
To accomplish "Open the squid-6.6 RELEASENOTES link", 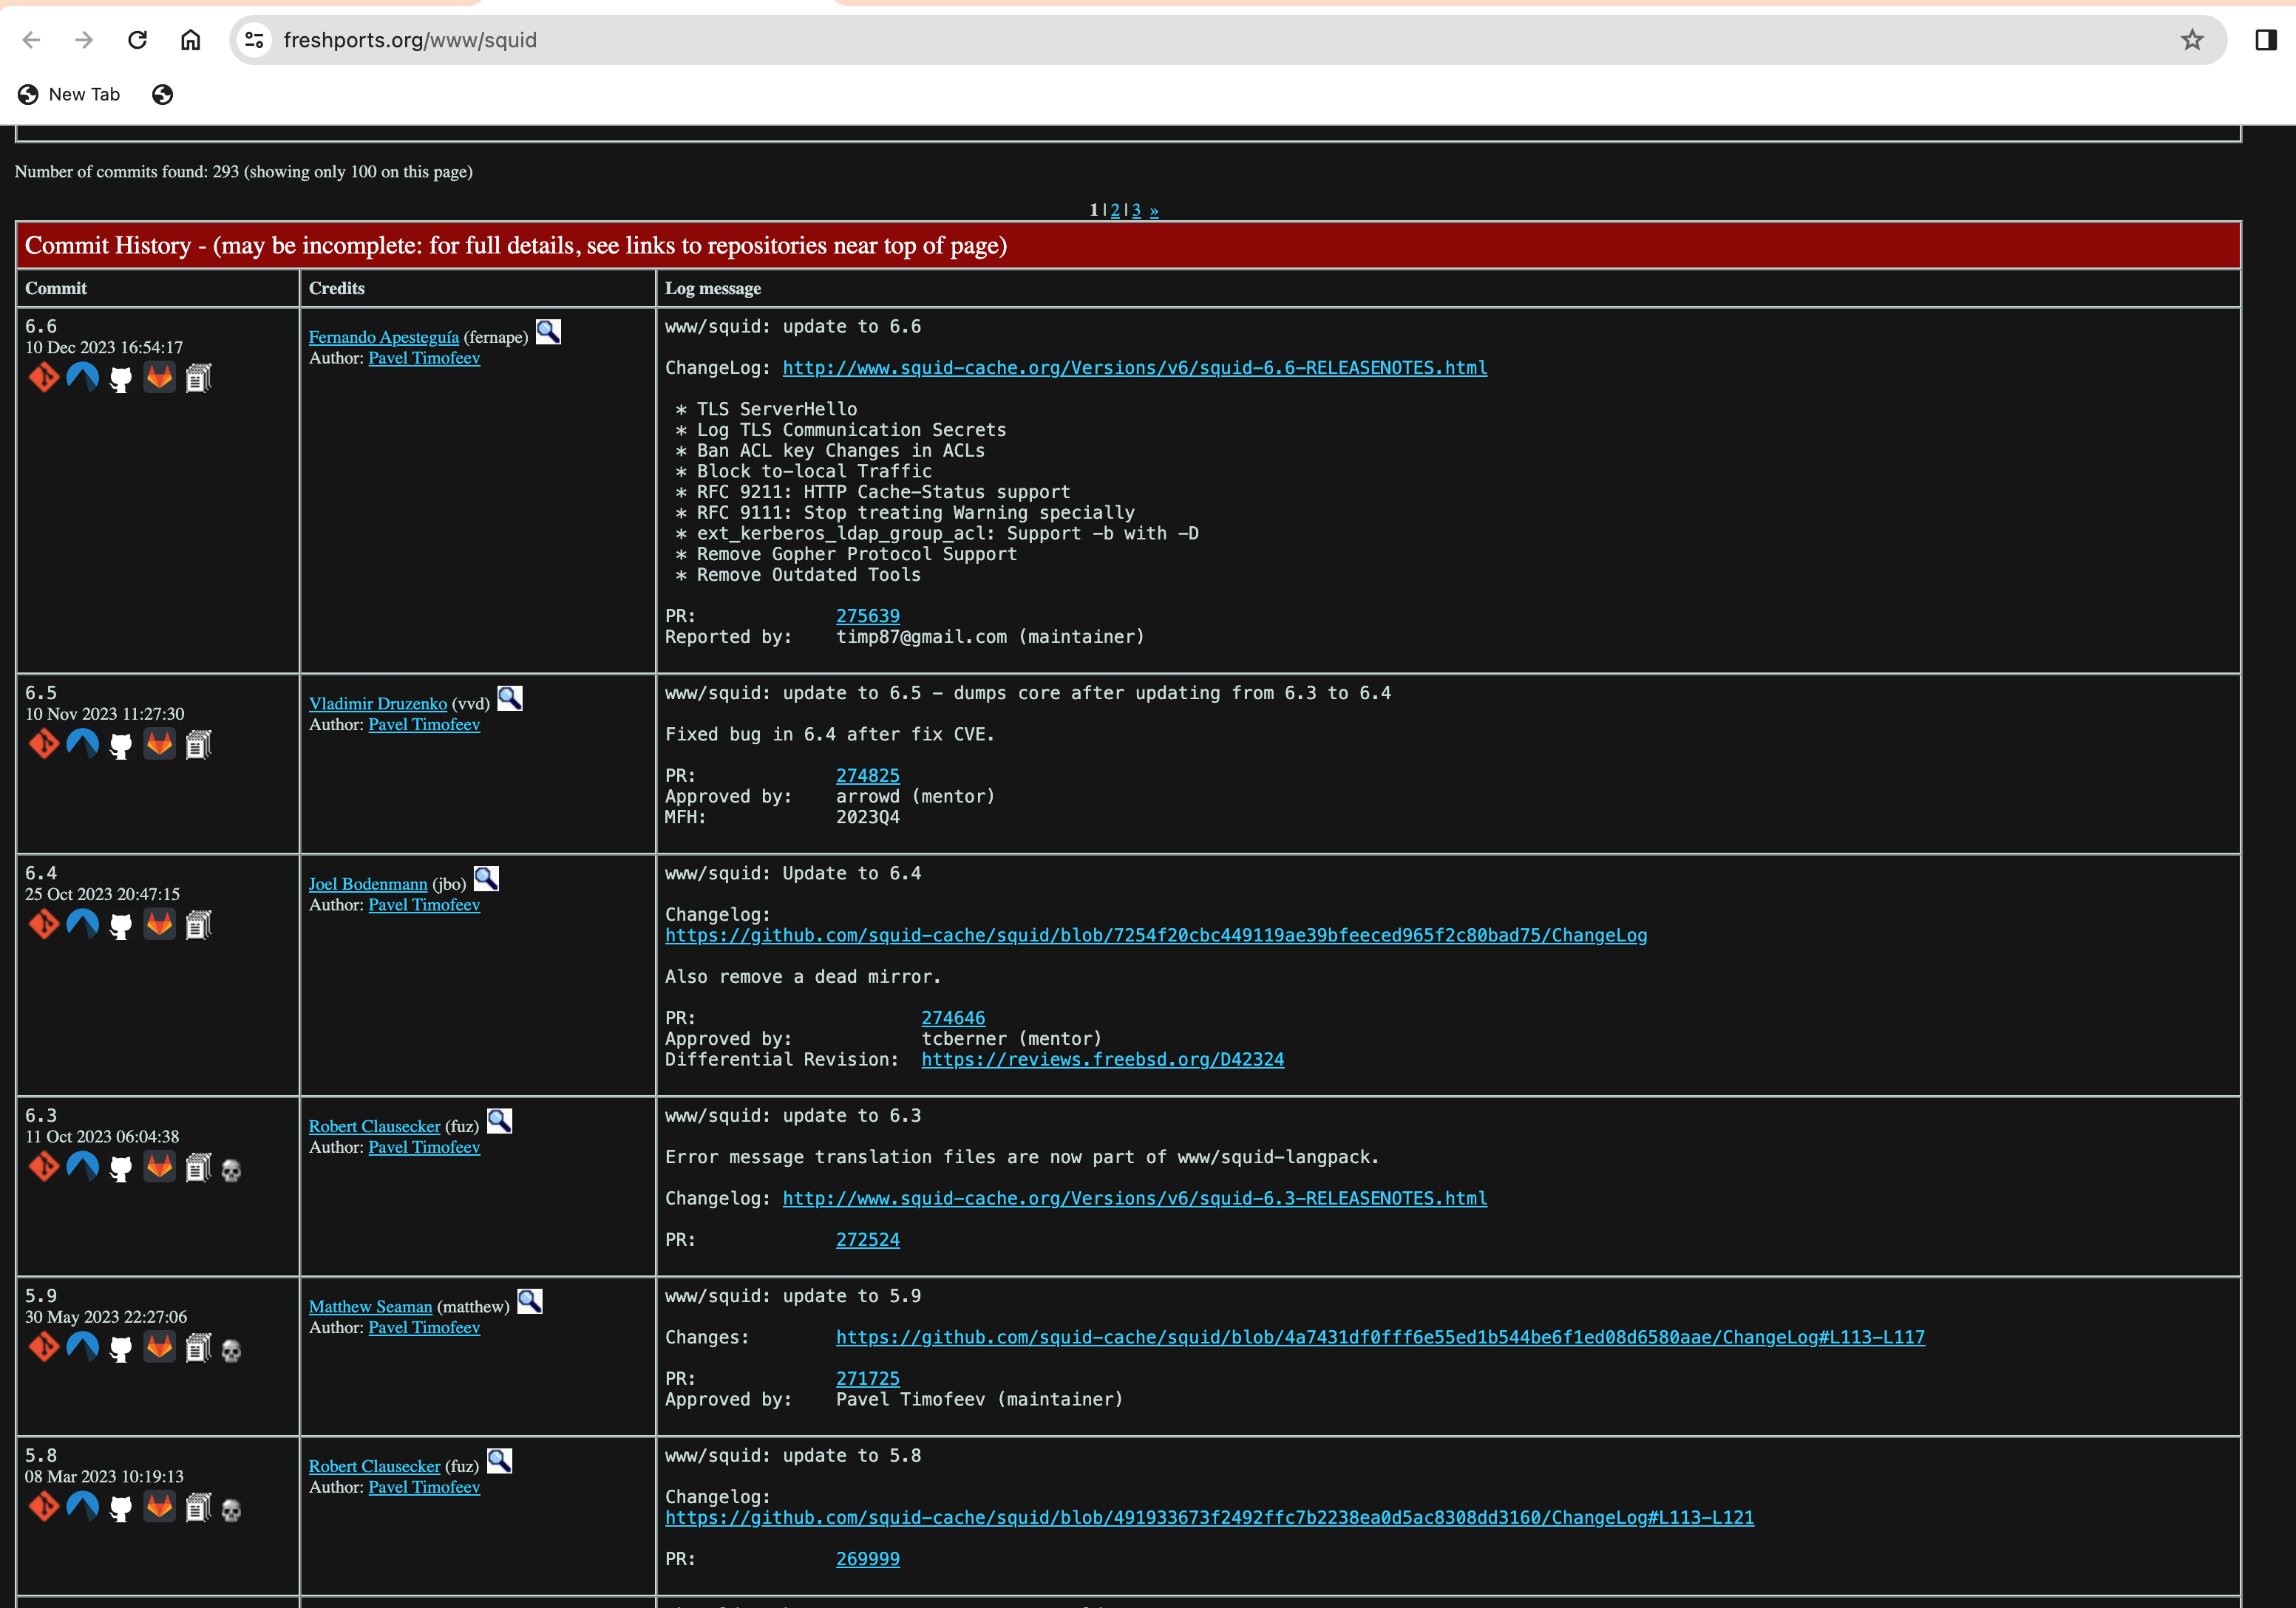I will point(1134,368).
